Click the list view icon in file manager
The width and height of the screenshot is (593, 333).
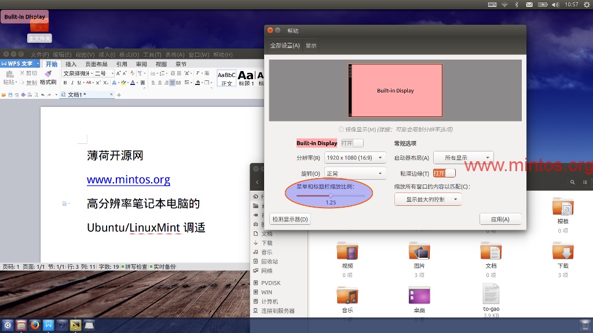[585, 182]
